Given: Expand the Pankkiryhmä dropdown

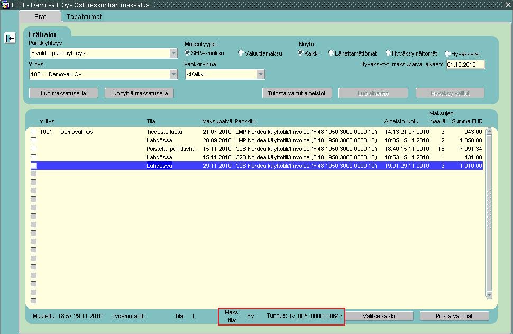Looking at the screenshot, I should pos(260,74).
